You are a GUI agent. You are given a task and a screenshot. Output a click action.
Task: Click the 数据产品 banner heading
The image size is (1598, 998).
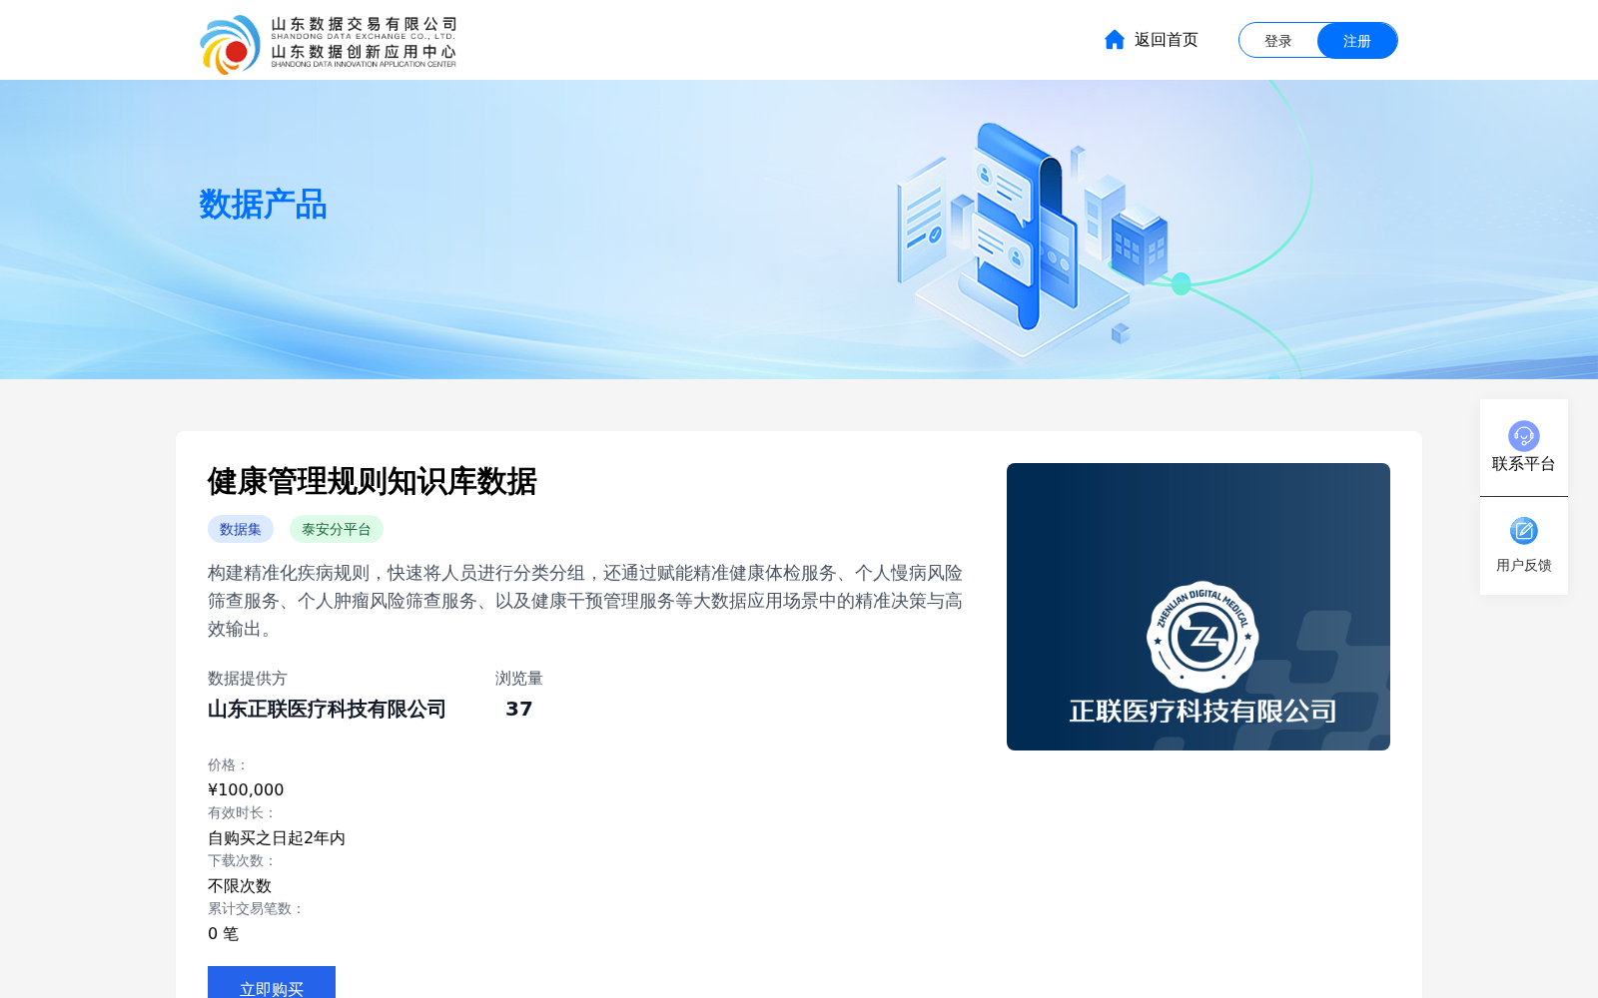263,205
